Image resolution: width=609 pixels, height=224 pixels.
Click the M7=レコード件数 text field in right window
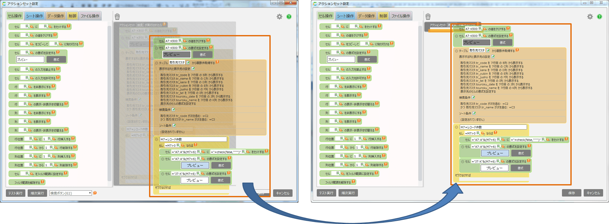point(493,127)
